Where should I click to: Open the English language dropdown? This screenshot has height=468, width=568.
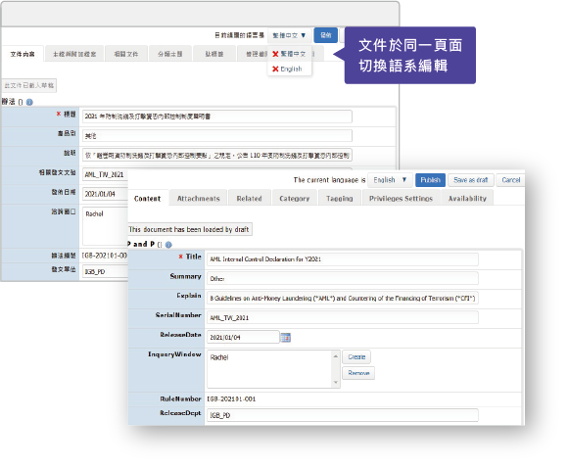[390, 180]
